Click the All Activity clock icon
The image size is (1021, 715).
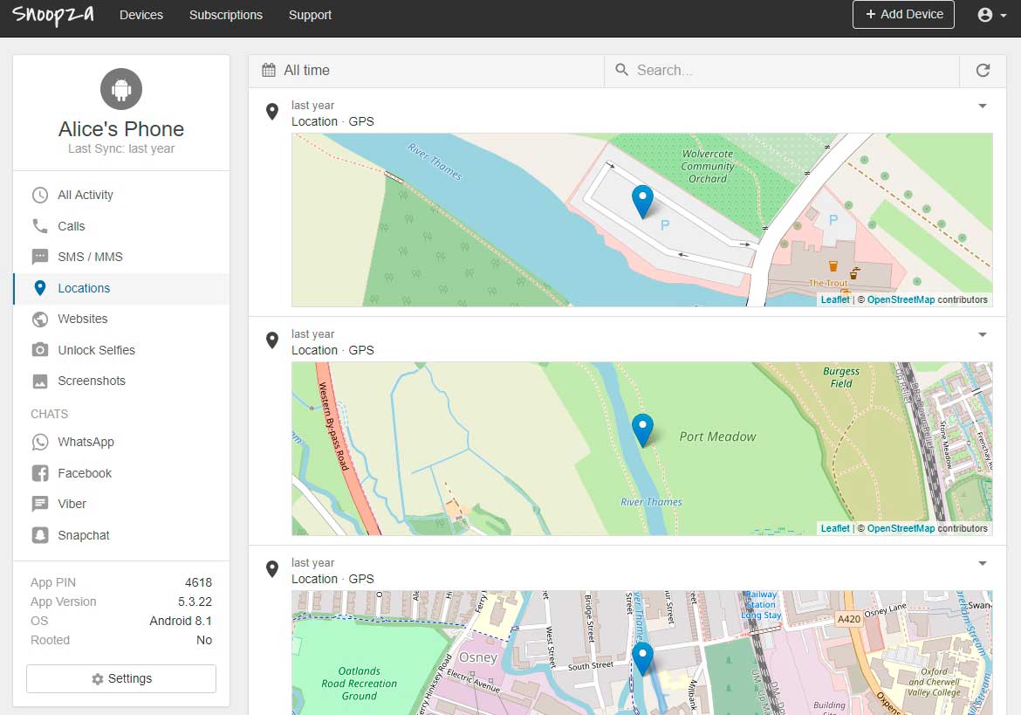point(40,195)
